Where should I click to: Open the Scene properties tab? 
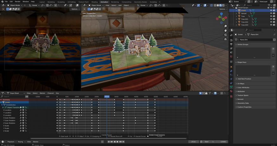click(x=231, y=53)
